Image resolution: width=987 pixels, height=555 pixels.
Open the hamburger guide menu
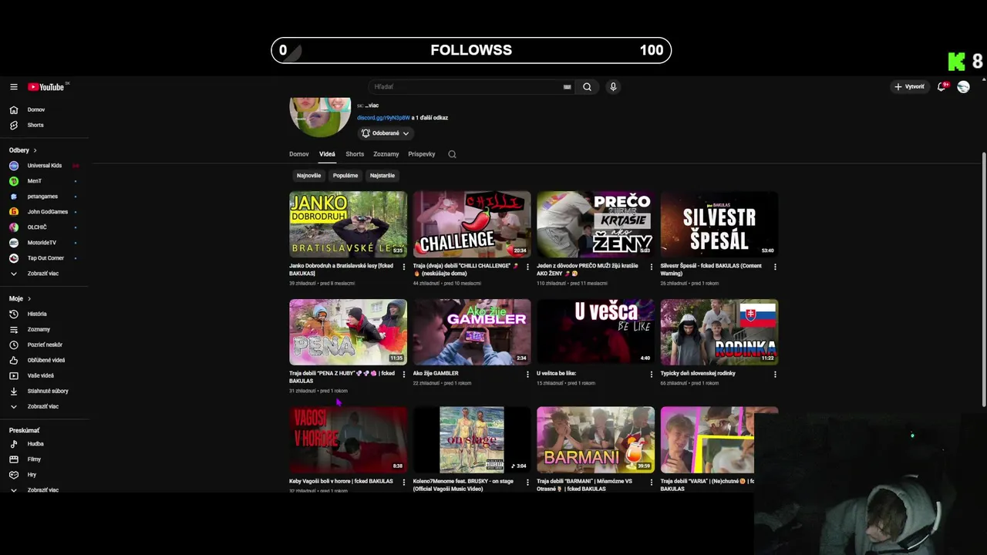point(13,87)
